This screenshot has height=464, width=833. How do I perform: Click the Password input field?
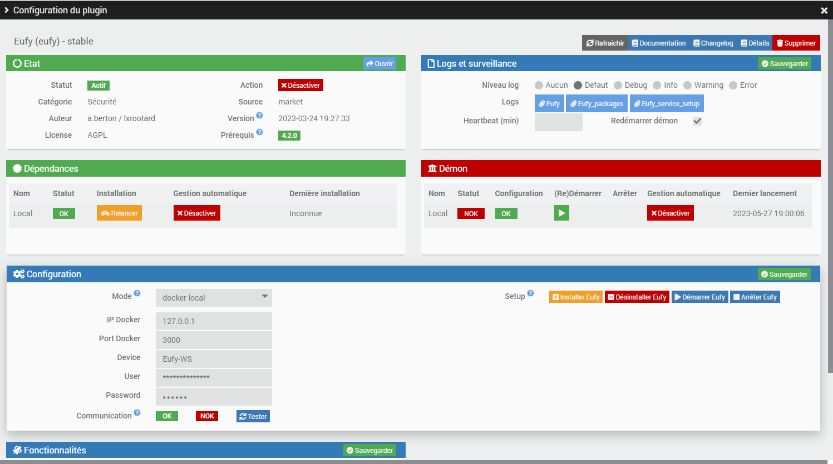click(x=214, y=397)
